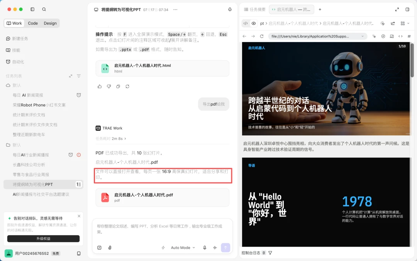This screenshot has height=261, width=417.
Task: Start voice input with the microphone icon
Action: click(x=205, y=247)
